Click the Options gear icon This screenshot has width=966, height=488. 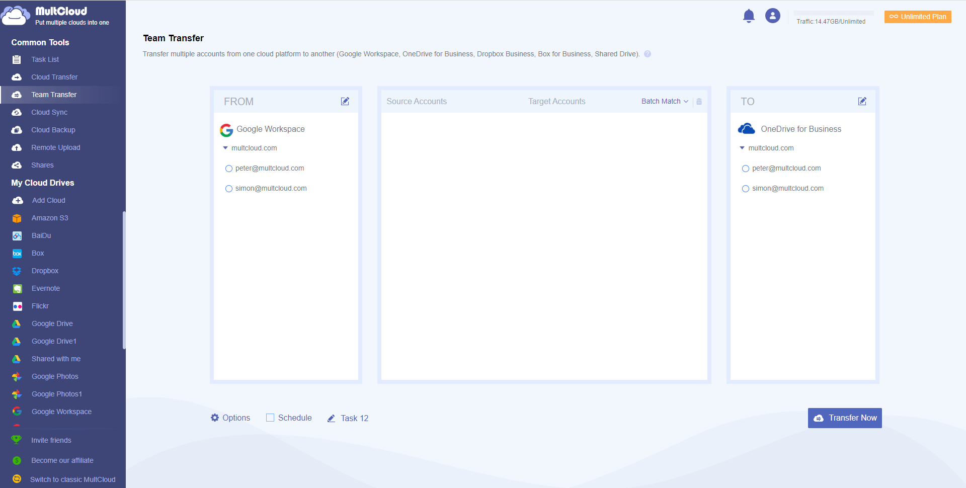coord(215,418)
